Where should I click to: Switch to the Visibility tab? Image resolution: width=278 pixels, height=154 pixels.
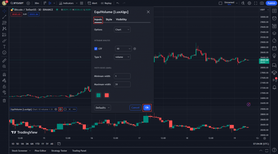121,19
